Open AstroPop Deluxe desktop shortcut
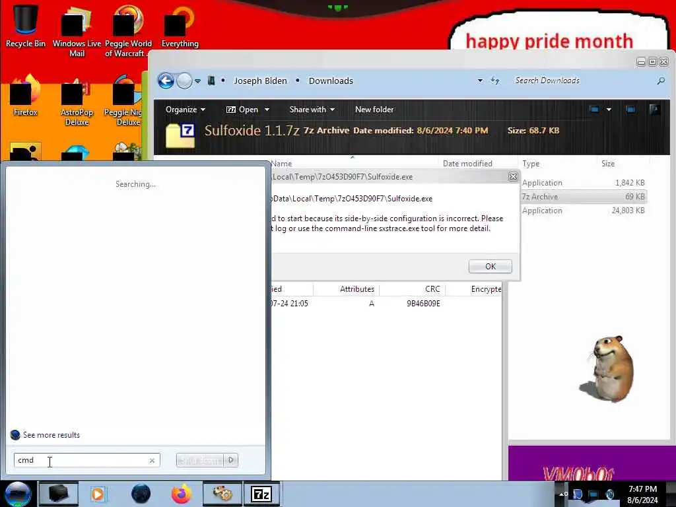Screen dimensions: 676x507 click(77, 100)
